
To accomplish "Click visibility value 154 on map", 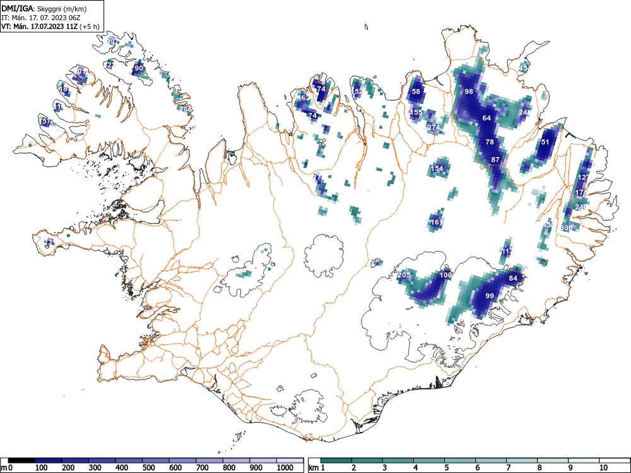I will click(x=437, y=168).
